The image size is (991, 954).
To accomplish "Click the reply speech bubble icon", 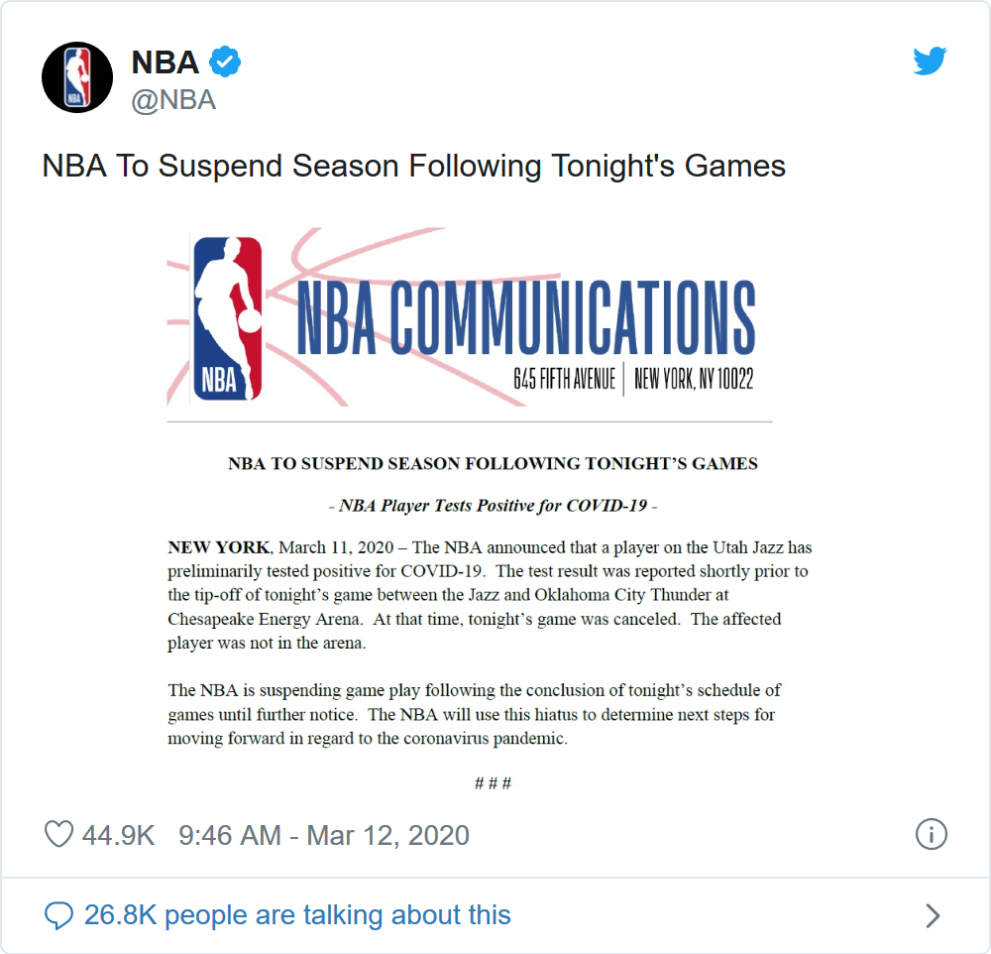I will click(59, 915).
